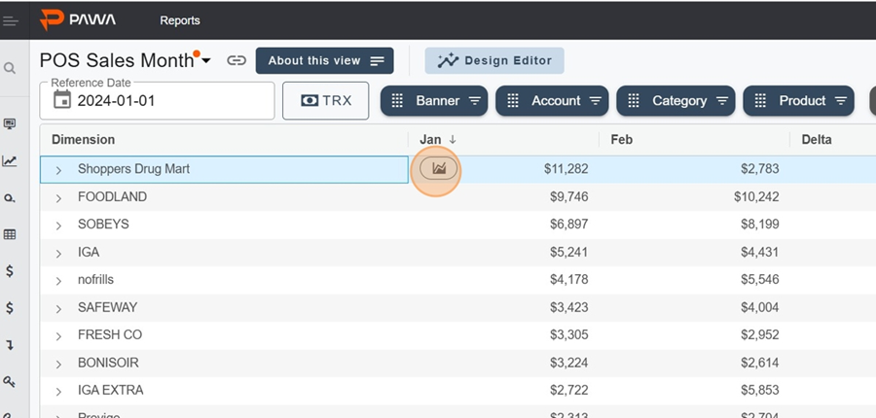Click the Delta column header
This screenshot has height=418, width=876.
(x=817, y=140)
